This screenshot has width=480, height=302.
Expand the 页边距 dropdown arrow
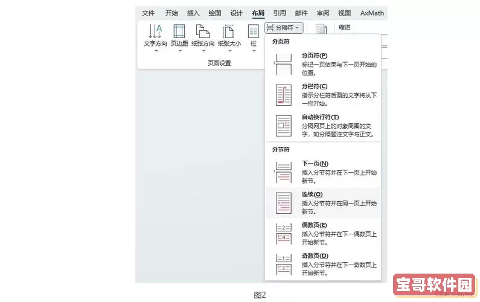click(180, 51)
